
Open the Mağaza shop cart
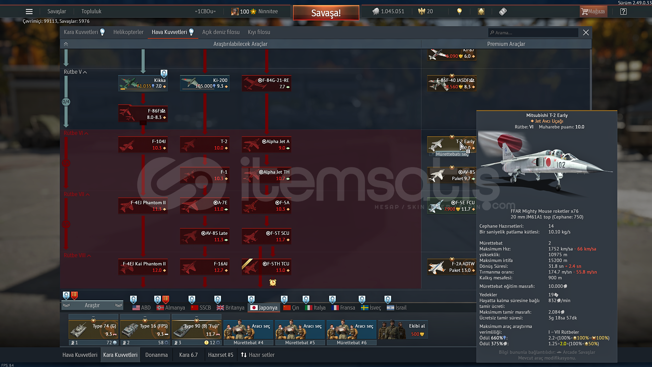593,12
